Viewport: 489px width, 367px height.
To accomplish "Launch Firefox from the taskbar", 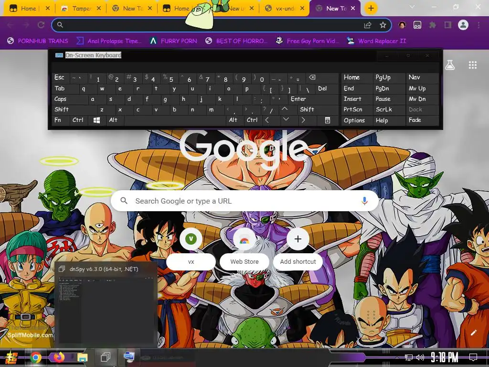I will coord(59,357).
